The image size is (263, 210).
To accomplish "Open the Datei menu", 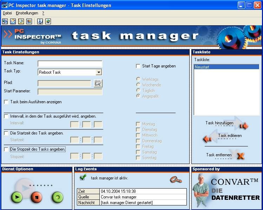I will [x=7, y=13].
